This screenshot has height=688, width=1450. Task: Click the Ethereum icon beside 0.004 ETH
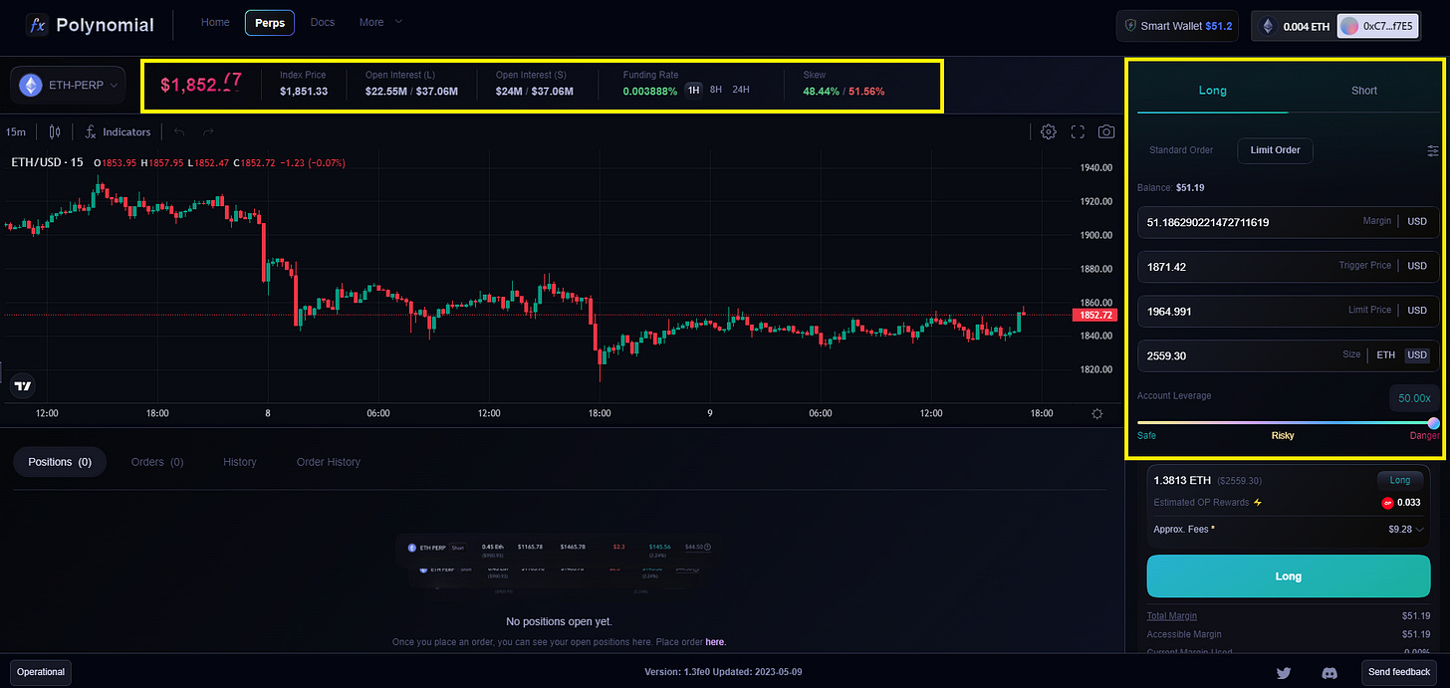click(x=1269, y=27)
